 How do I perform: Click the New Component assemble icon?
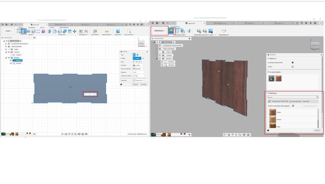[81, 31]
